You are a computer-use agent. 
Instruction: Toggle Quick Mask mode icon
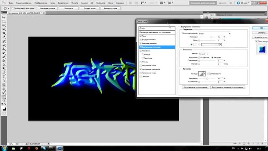click(4, 113)
